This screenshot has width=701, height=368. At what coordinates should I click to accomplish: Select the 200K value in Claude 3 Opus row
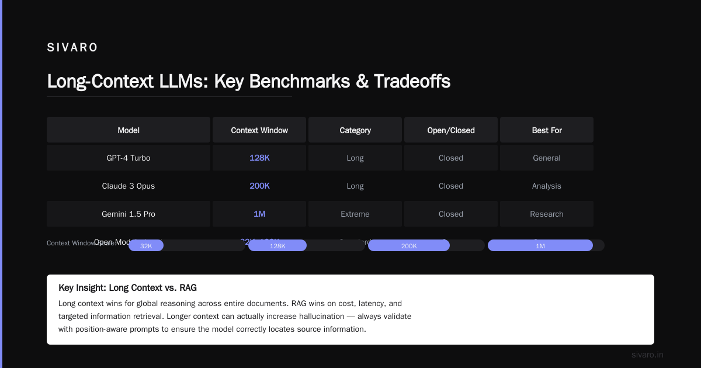pyautogui.click(x=259, y=186)
